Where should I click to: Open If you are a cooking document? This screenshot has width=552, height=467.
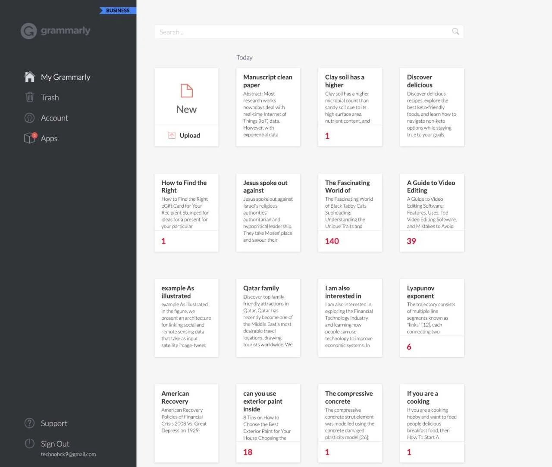(432, 423)
